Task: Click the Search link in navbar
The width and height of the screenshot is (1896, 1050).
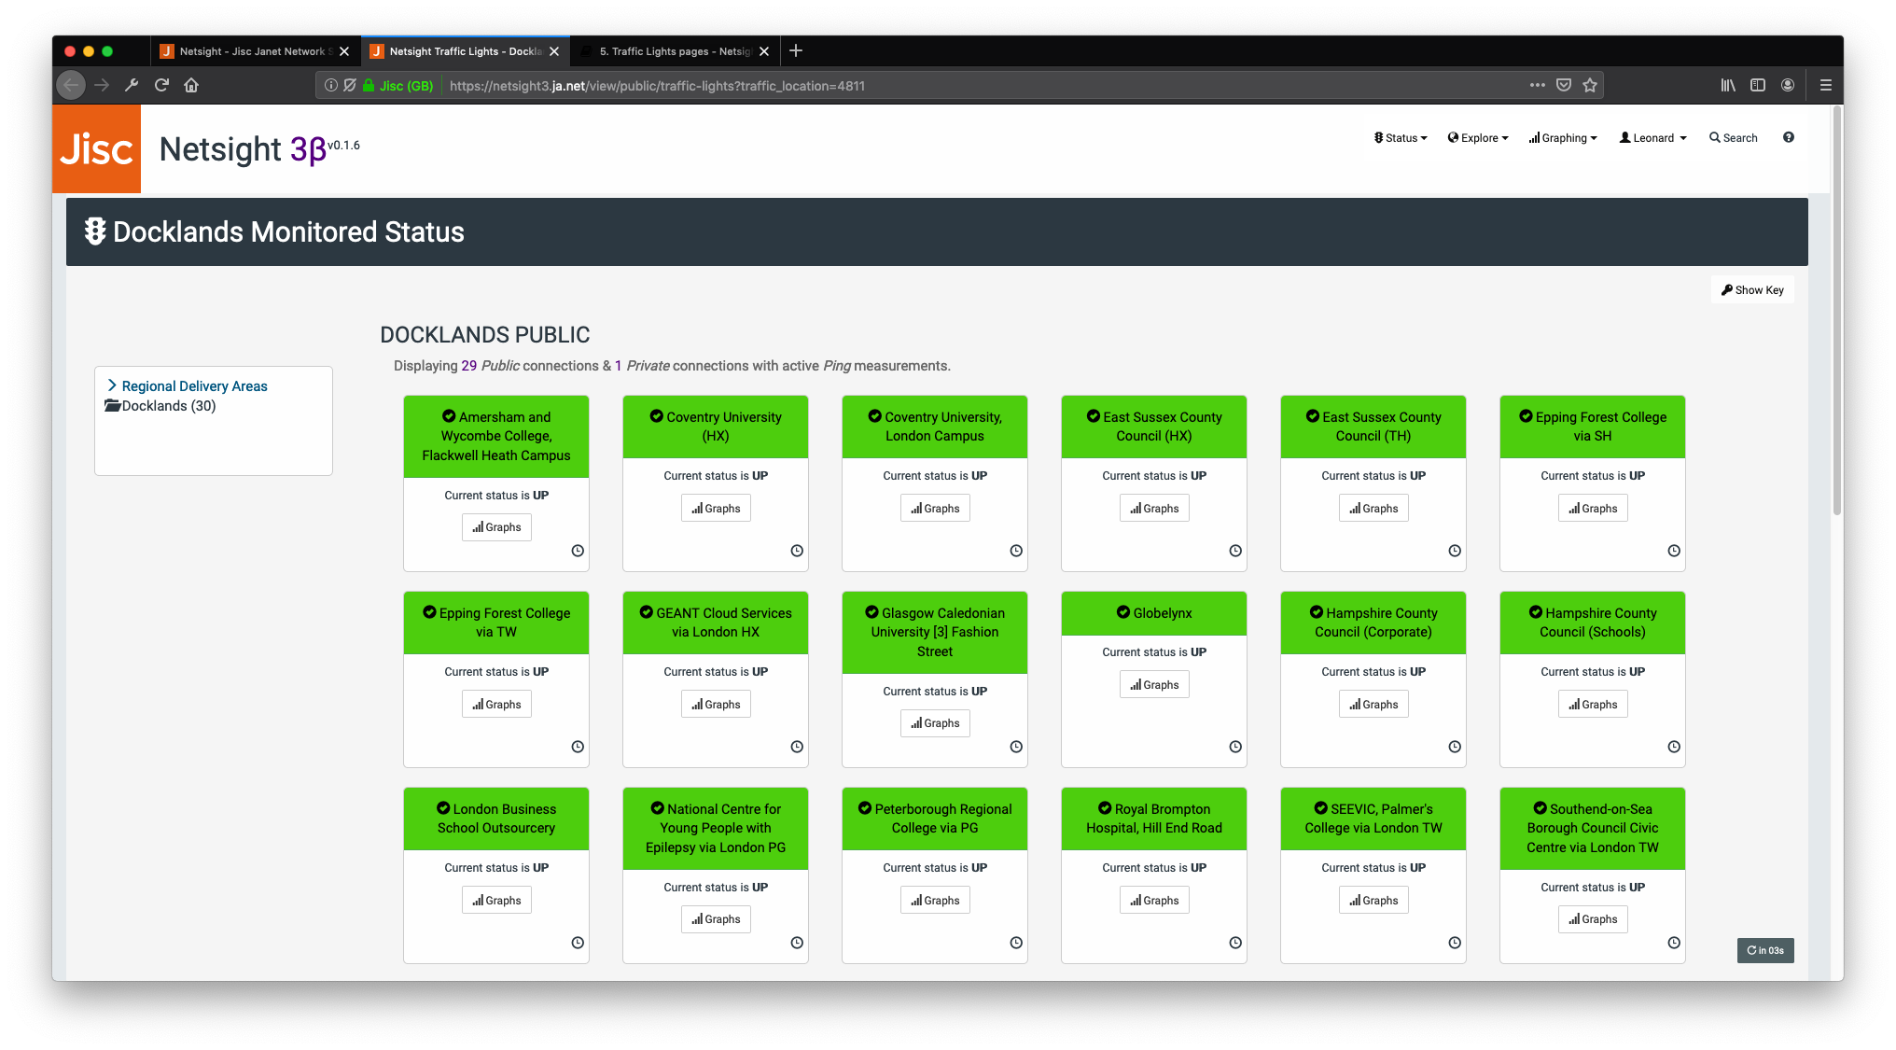Action: pos(1734,138)
